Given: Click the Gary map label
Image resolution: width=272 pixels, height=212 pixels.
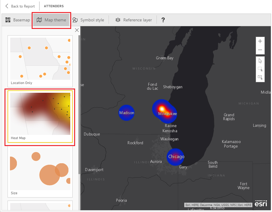Looking at the screenshot, I should 183,167.
